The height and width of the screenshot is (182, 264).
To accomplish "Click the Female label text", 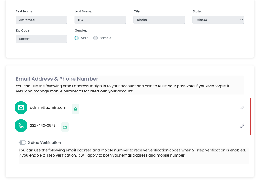I will (105, 38).
